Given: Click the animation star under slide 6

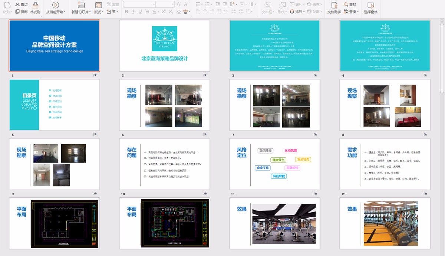Looking at the screenshot, I should point(205,135).
